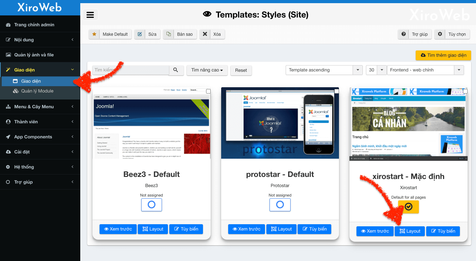Expand the Cài đặt sidebar section
Screen dimensions: 476x261
(40, 152)
